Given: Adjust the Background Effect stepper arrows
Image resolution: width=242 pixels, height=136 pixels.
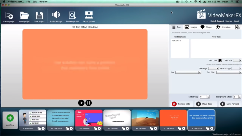Looking at the screenshot, I should coord(239,97).
